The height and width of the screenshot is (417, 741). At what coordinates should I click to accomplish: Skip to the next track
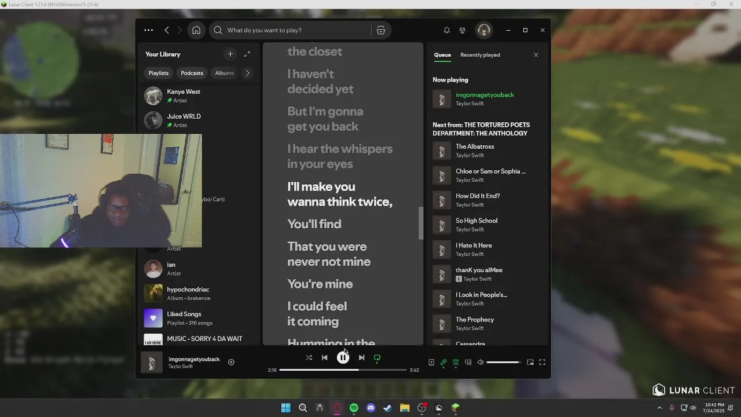pyautogui.click(x=361, y=357)
